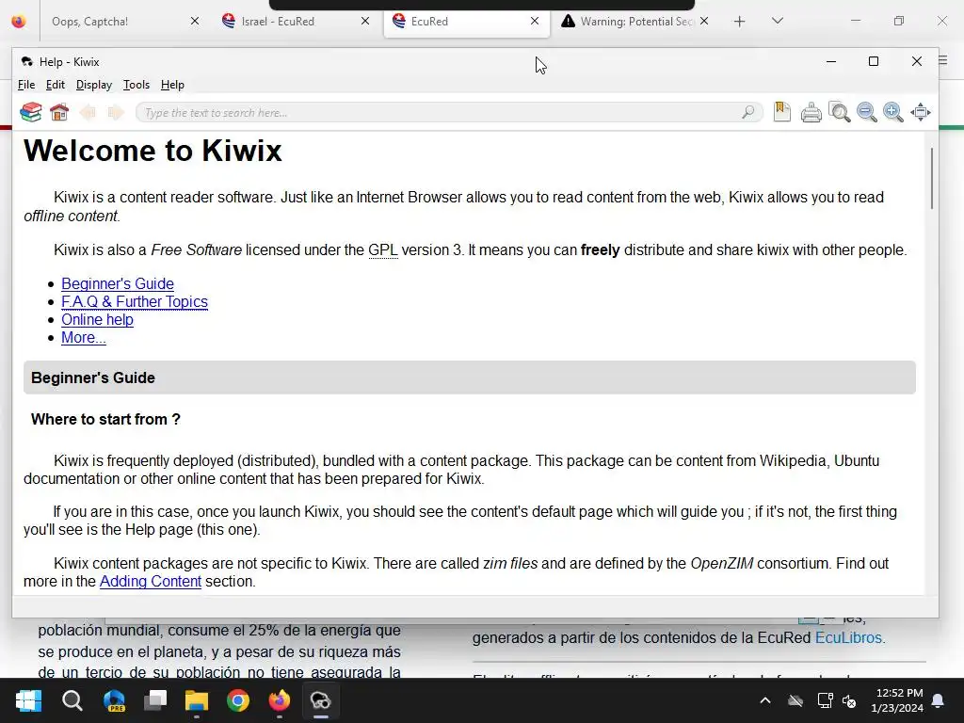The width and height of the screenshot is (964, 723).
Task: Click the Kiwix vertical scrollbar thumb
Action: click(x=931, y=178)
